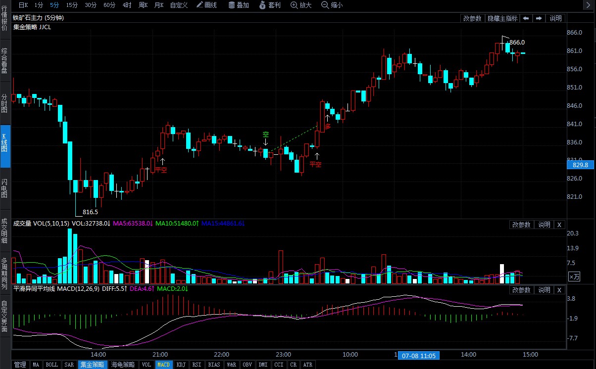Image resolution: width=596 pixels, height=369 pixels.
Task: Select the 5分 period
Action: (54, 5)
